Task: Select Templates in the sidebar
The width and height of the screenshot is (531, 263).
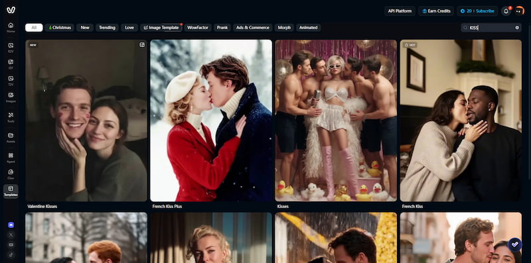Action: click(11, 191)
